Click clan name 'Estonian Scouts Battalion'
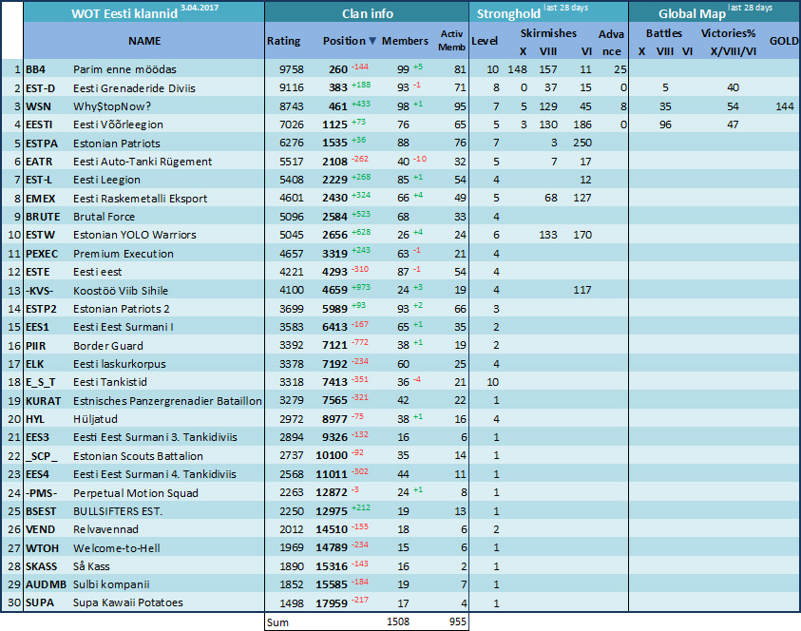 [138, 456]
